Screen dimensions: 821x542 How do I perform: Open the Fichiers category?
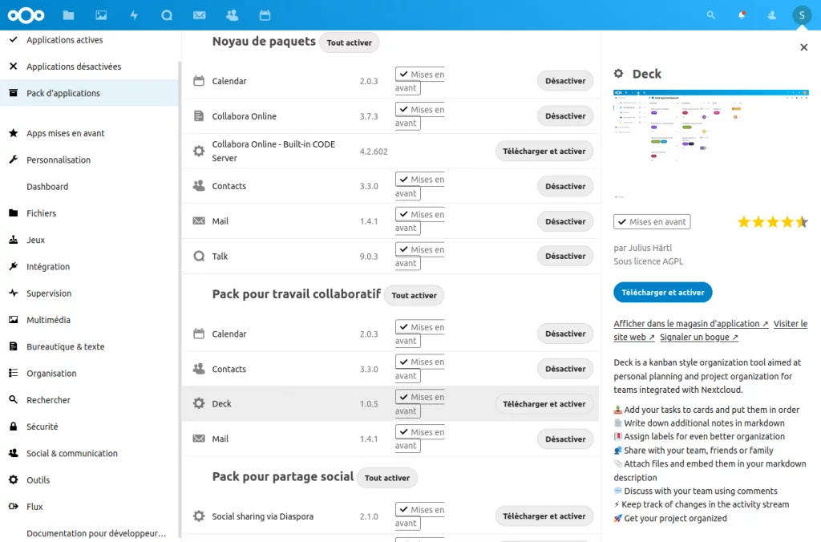[x=89, y=213]
